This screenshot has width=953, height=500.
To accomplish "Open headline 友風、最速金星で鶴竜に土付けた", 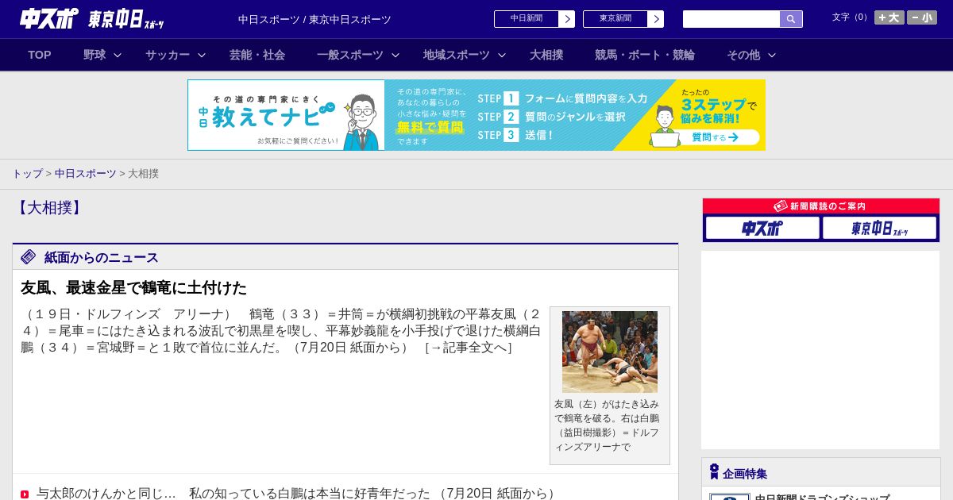I will coord(133,287).
